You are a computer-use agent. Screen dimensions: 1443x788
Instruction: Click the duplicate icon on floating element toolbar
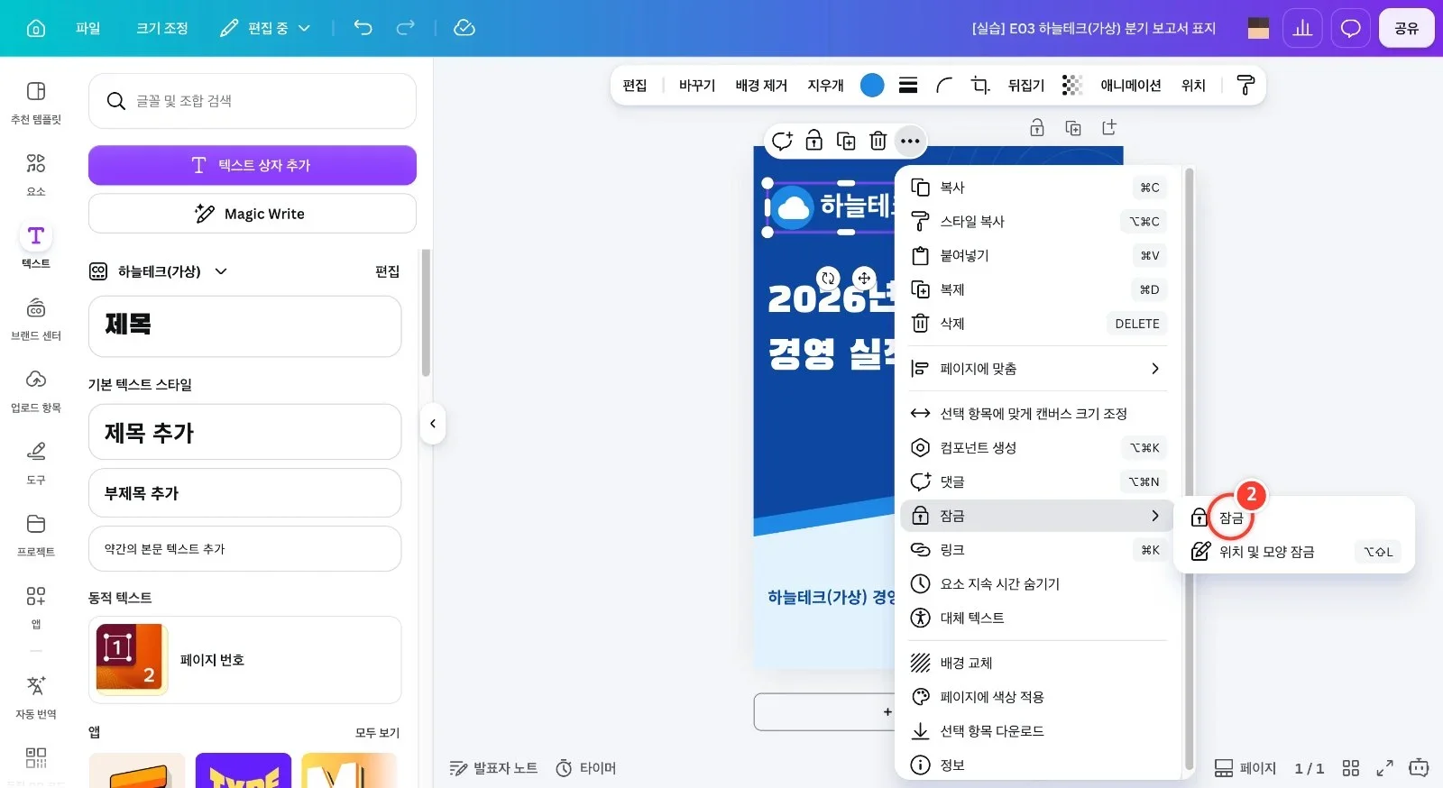846,141
